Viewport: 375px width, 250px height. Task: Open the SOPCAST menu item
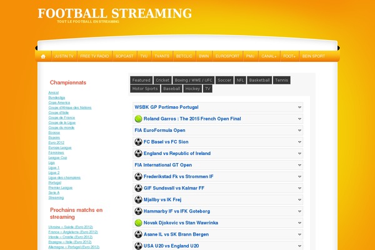(x=124, y=56)
